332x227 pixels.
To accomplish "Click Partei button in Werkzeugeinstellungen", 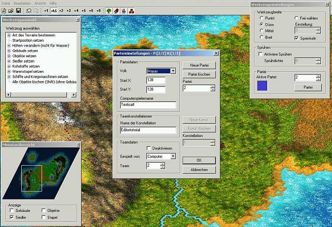I will point(308,87).
